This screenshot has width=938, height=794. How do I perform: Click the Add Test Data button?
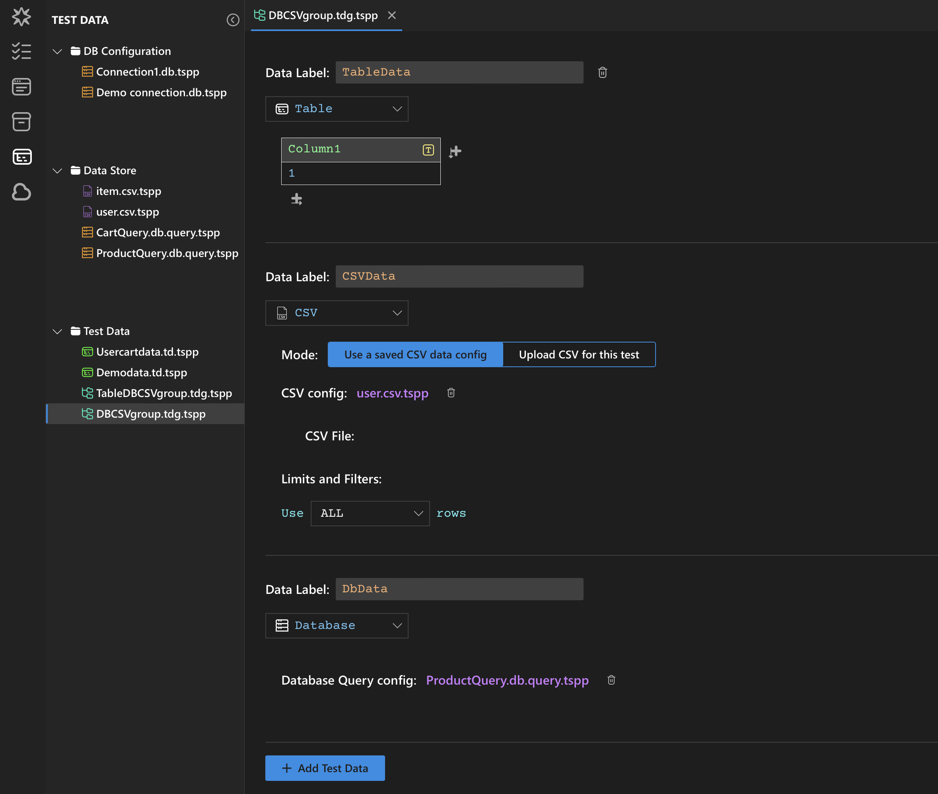pyautogui.click(x=325, y=768)
